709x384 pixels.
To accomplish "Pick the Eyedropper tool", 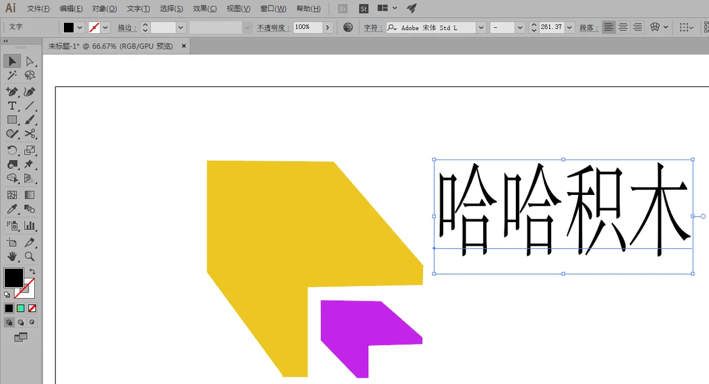I will pos(12,209).
